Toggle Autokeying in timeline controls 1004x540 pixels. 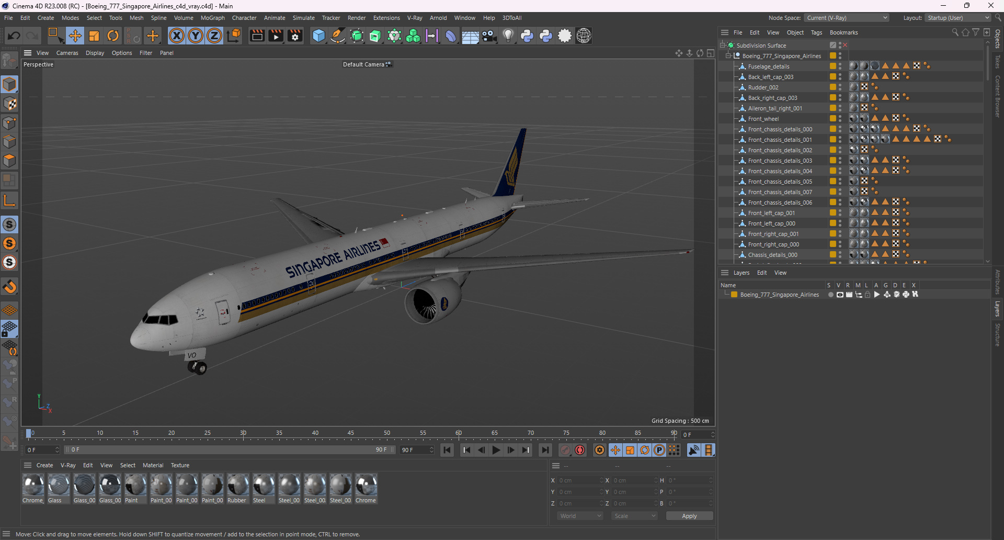(580, 450)
